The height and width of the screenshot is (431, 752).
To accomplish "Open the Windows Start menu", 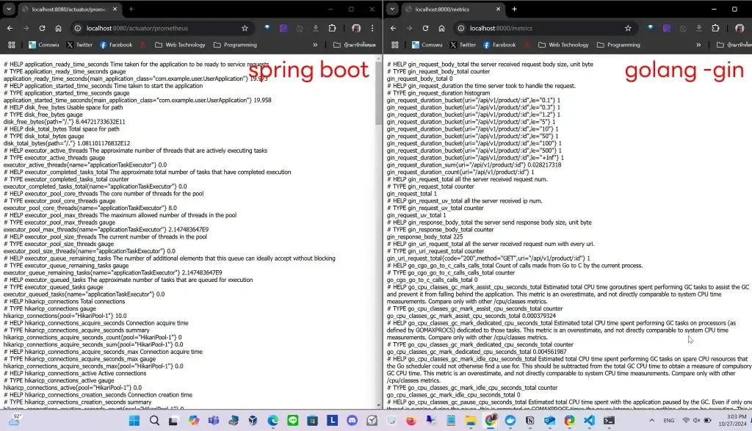I will tap(134, 421).
